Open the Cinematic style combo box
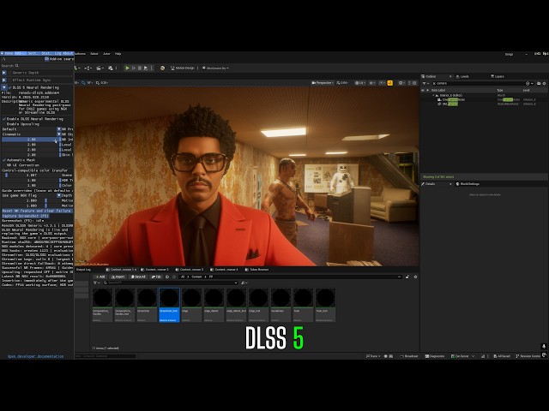Screen dimensions: 549x411 (32, 134)
